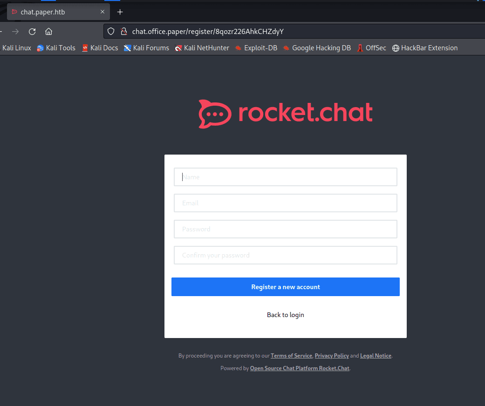The image size is (485, 406).
Task: Click the forward navigation arrow
Action: [15, 32]
